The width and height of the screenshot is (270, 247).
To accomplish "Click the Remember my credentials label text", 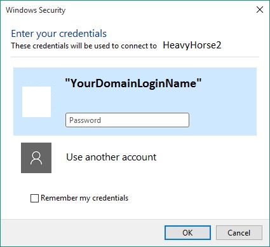I will click(84, 198).
